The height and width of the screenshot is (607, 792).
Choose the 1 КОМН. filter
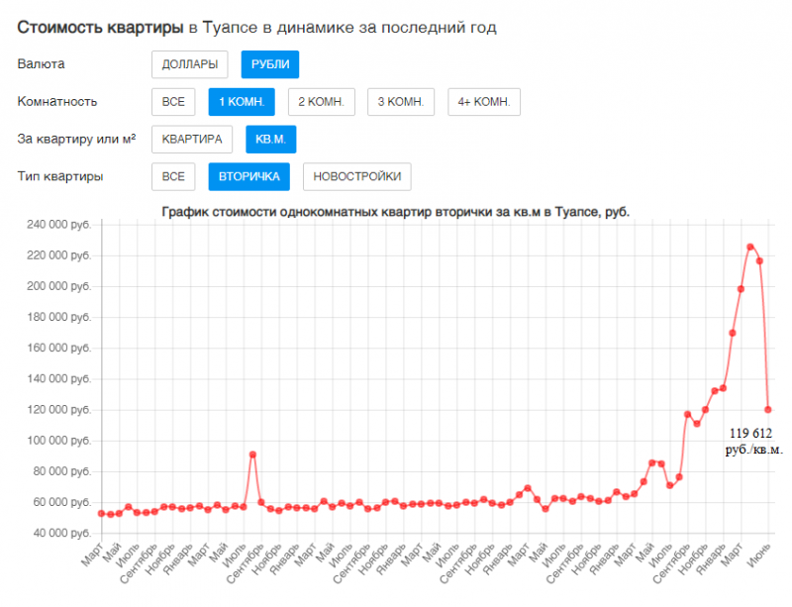point(241,101)
